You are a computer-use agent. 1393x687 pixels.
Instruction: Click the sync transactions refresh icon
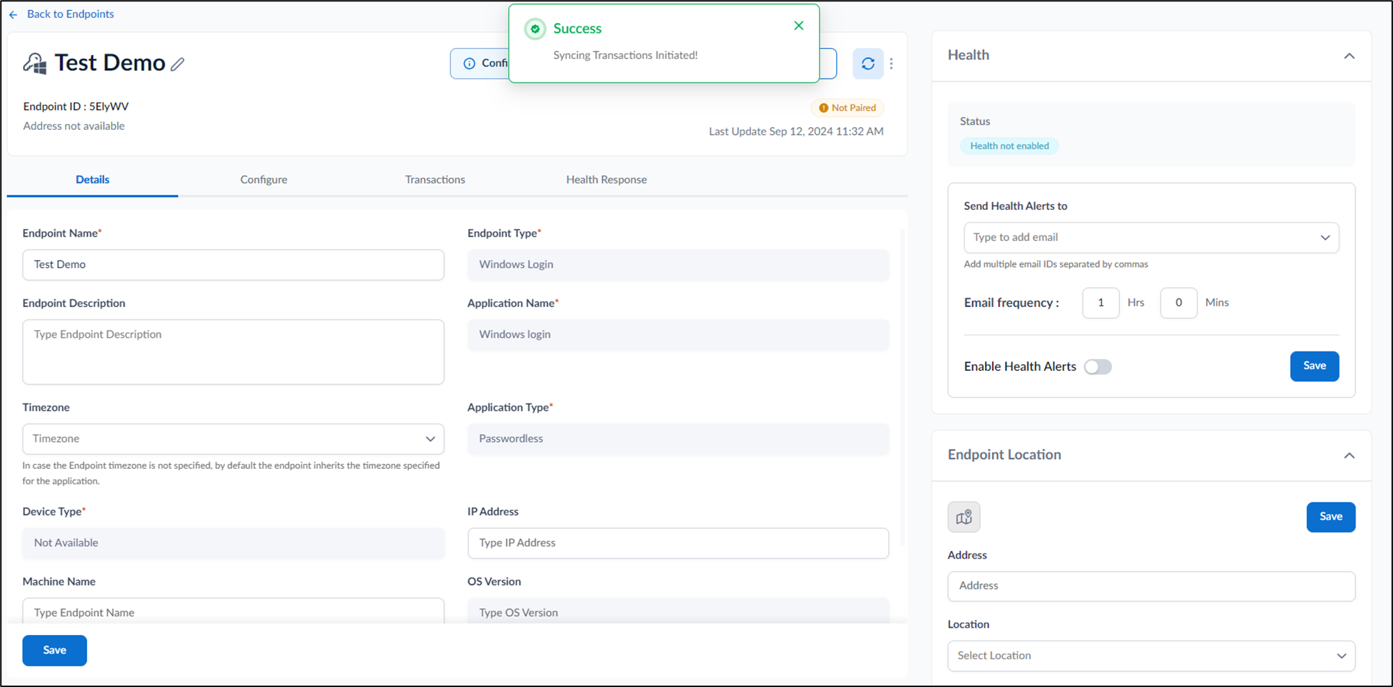[867, 64]
